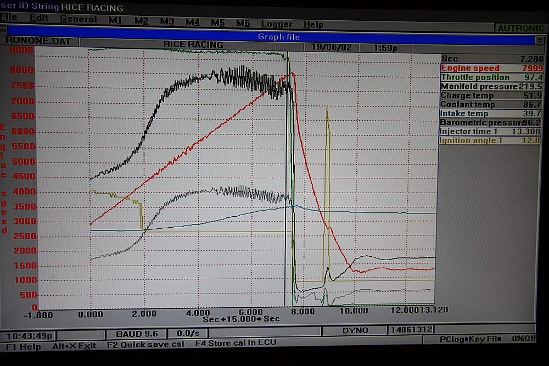Open the Help menu
This screenshot has height=366, width=549.
click(x=313, y=25)
